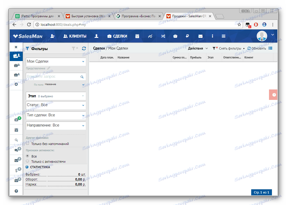The height and width of the screenshot is (205, 287).
Task: Open the contacts person icon in the navbar
Action: click(x=97, y=36)
